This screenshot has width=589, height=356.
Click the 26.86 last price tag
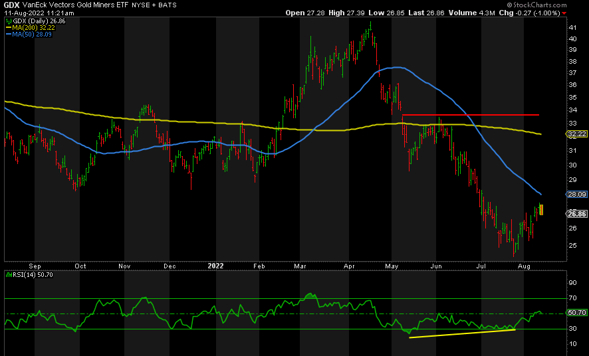point(576,214)
